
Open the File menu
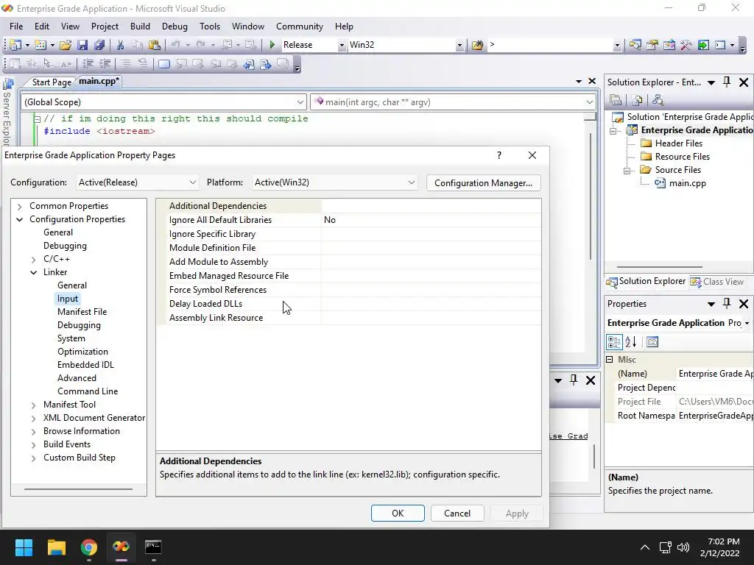(16, 26)
